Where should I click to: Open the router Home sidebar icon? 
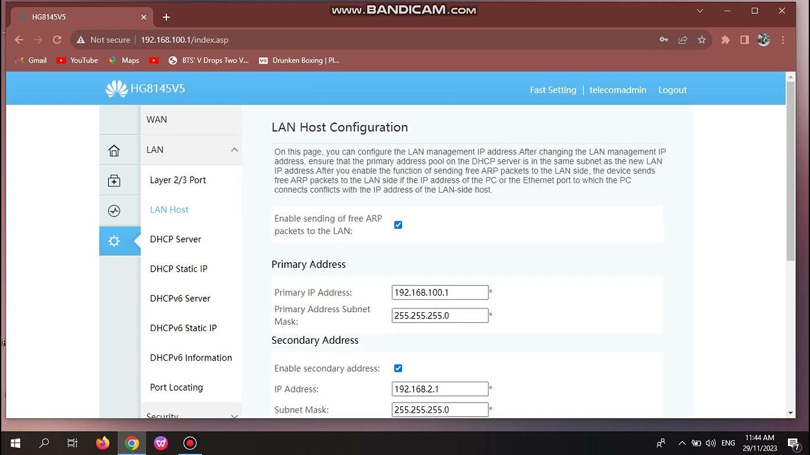(x=114, y=150)
